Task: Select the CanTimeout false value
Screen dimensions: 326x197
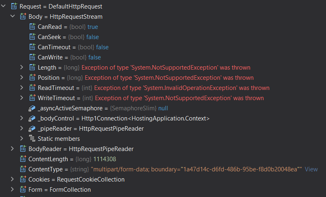Action: pyautogui.click(x=102, y=47)
